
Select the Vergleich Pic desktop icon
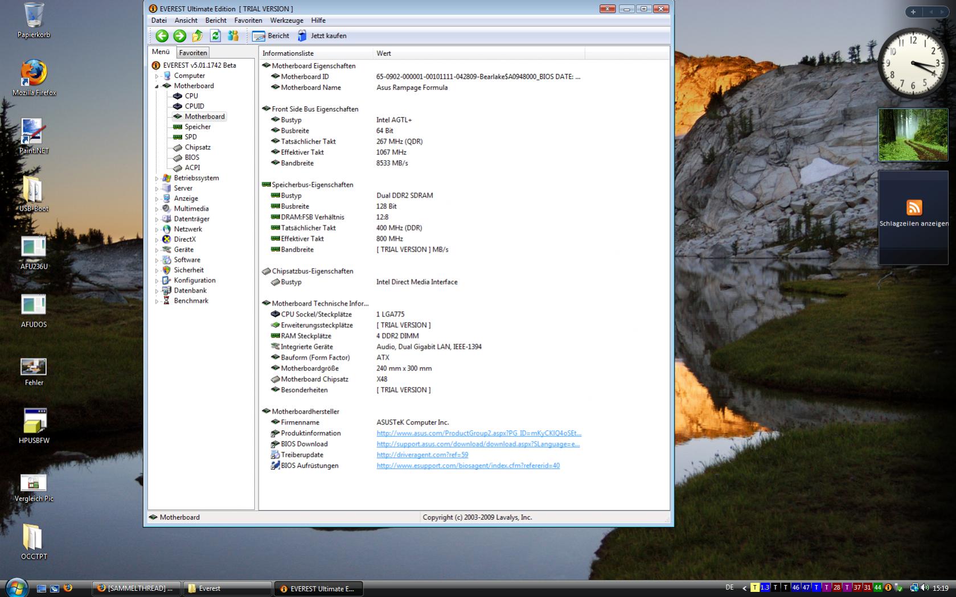34,488
